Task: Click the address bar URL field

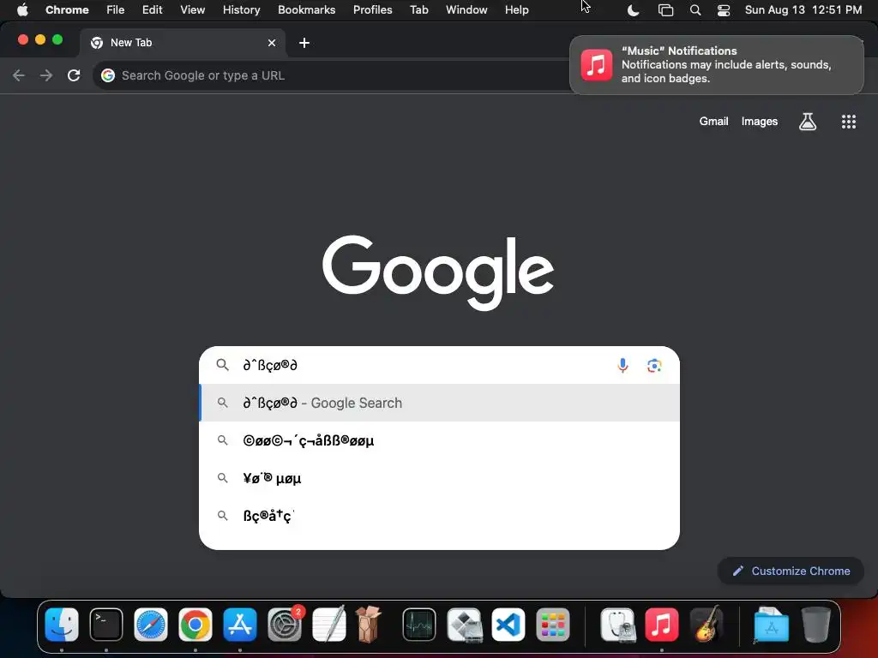Action: click(x=330, y=75)
